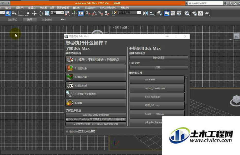The image size is (240, 155).
Task: Toggle Spinner Snap
Action: pyautogui.click(x=107, y=13)
